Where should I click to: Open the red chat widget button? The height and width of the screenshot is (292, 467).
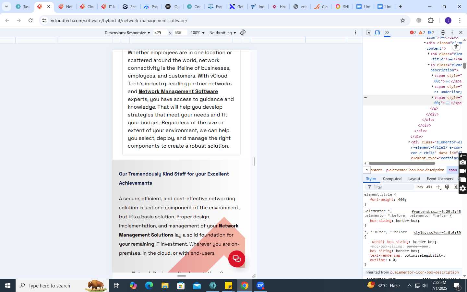(237, 259)
